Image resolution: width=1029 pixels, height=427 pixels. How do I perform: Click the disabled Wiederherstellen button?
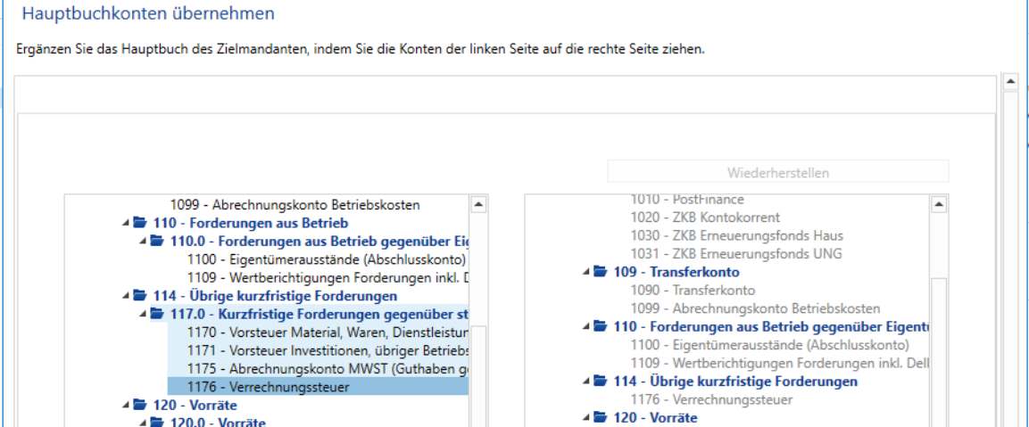tap(777, 173)
